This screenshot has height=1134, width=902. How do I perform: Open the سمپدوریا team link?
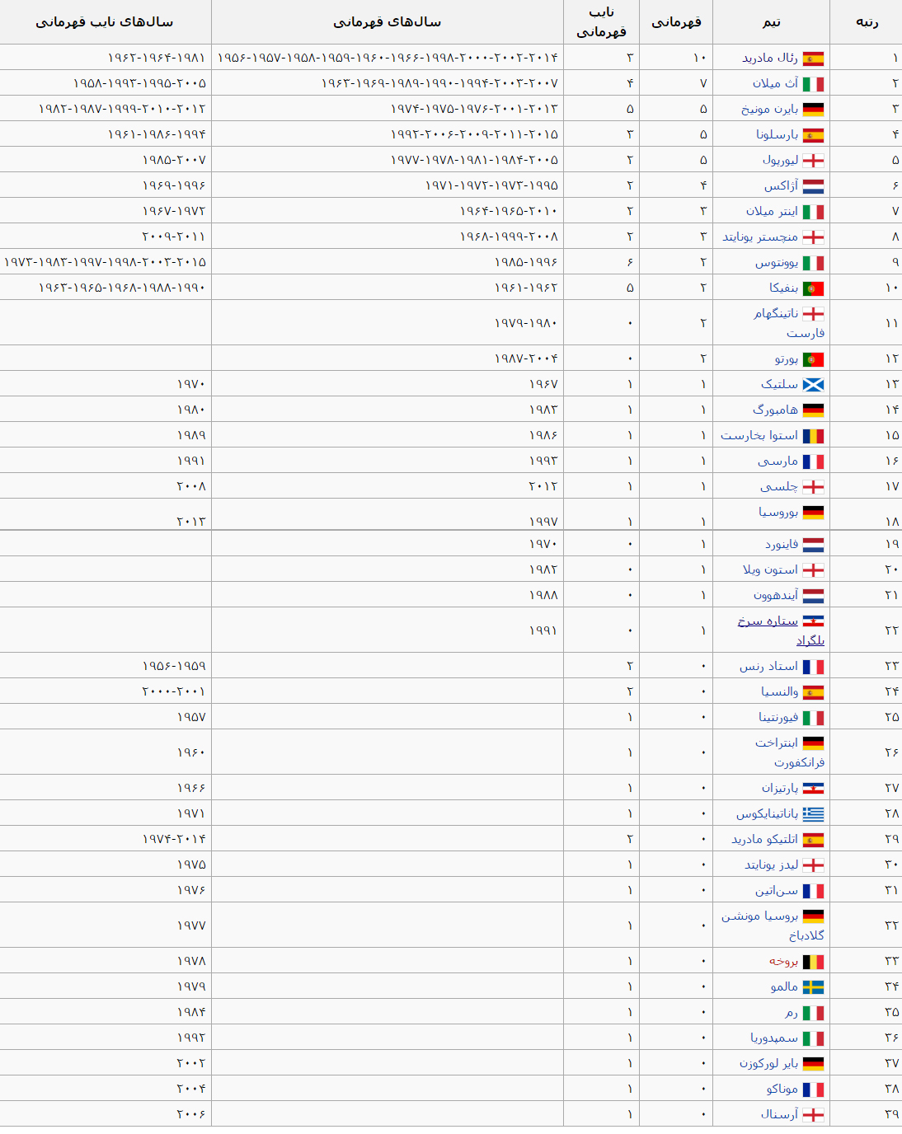[774, 1038]
